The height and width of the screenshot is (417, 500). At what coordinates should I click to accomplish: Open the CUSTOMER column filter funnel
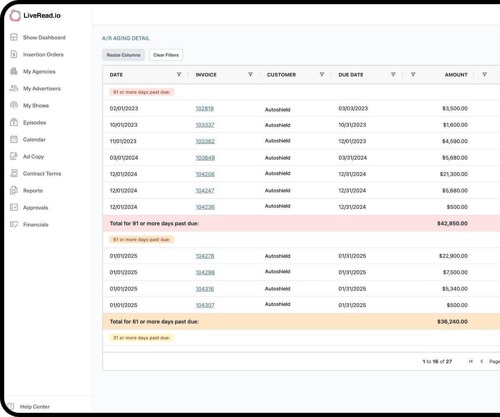[x=322, y=75]
